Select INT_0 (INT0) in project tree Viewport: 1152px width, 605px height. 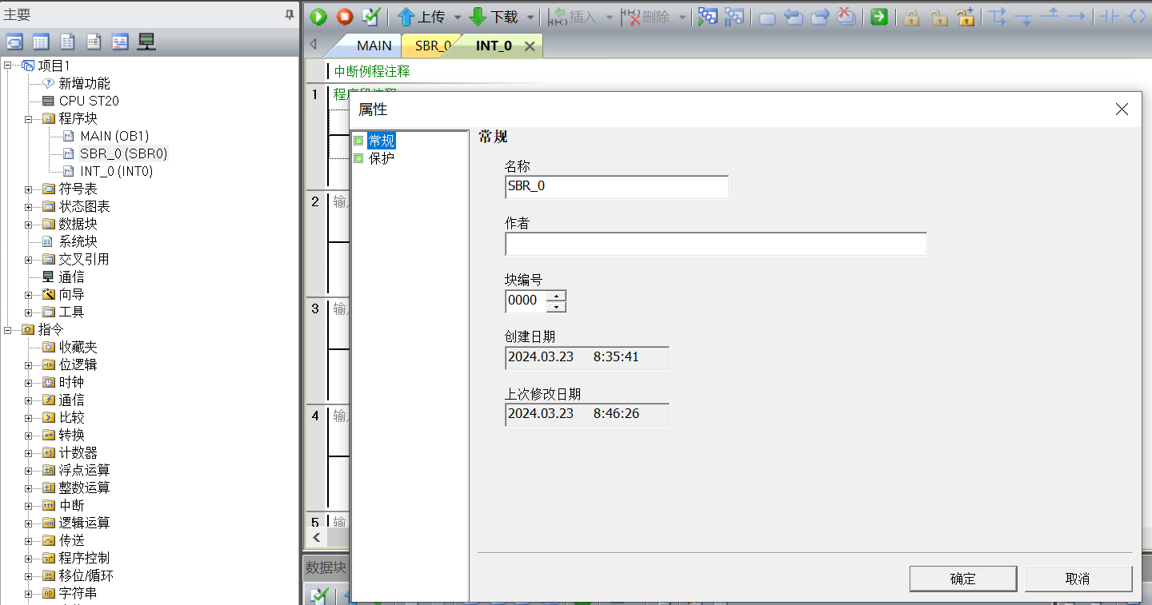(116, 171)
